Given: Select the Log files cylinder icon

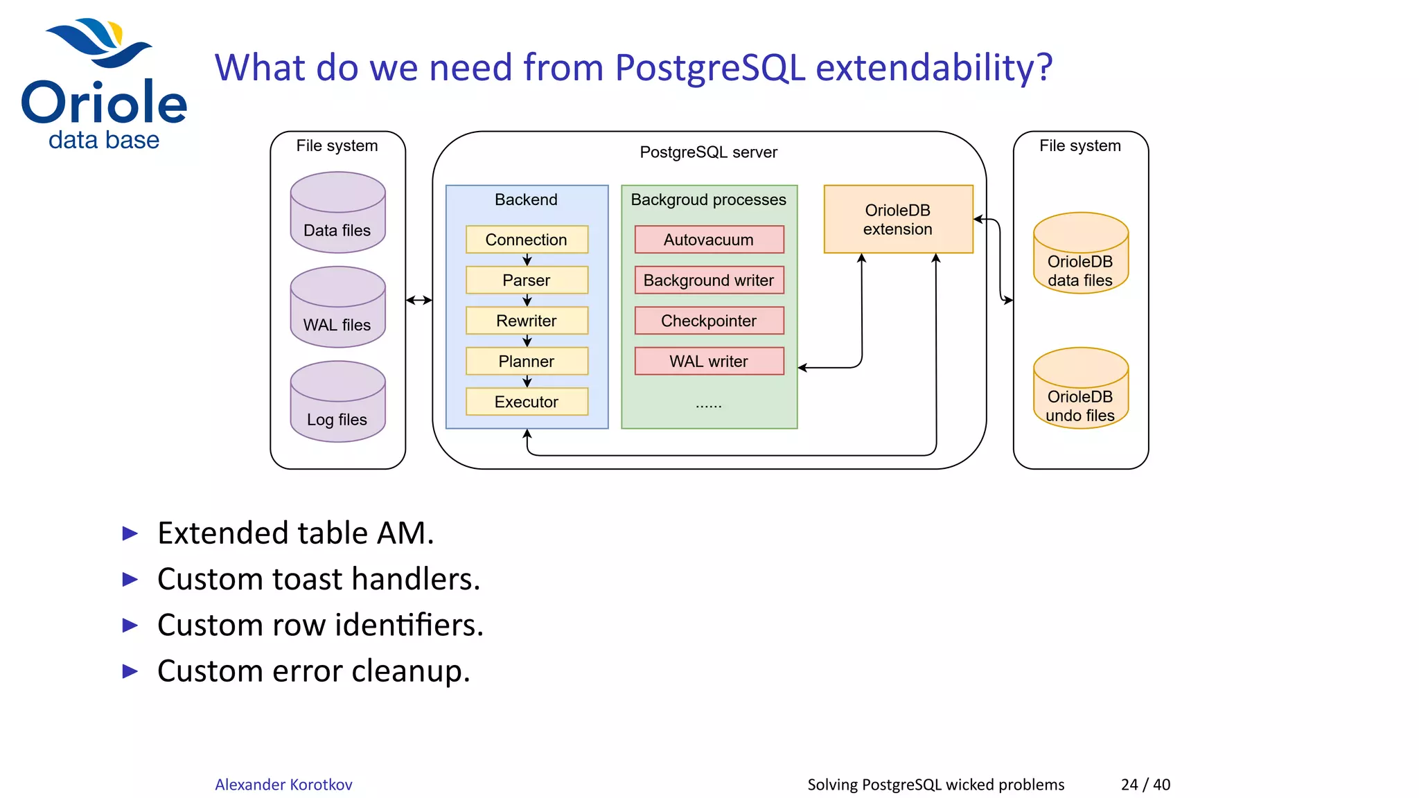Looking at the screenshot, I should coord(337,402).
